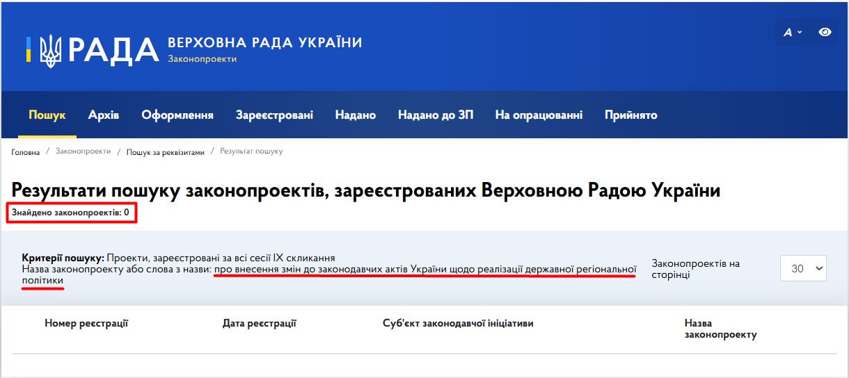Open the Надано до ЗП tab
The height and width of the screenshot is (378, 849).
tap(436, 115)
